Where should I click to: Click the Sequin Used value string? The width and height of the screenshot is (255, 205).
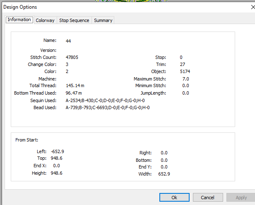tap(105, 100)
